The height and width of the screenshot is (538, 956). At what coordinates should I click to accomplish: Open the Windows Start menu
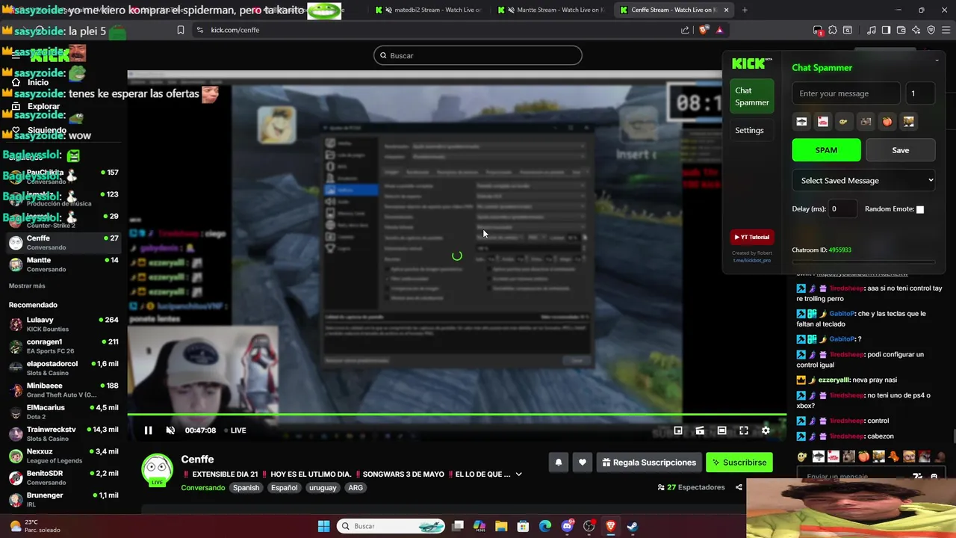click(323, 526)
